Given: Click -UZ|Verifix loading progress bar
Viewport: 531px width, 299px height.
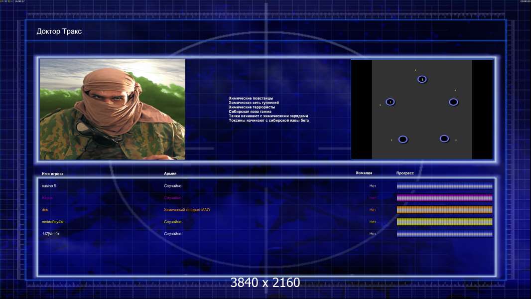Looking at the screenshot, I should 445,234.
